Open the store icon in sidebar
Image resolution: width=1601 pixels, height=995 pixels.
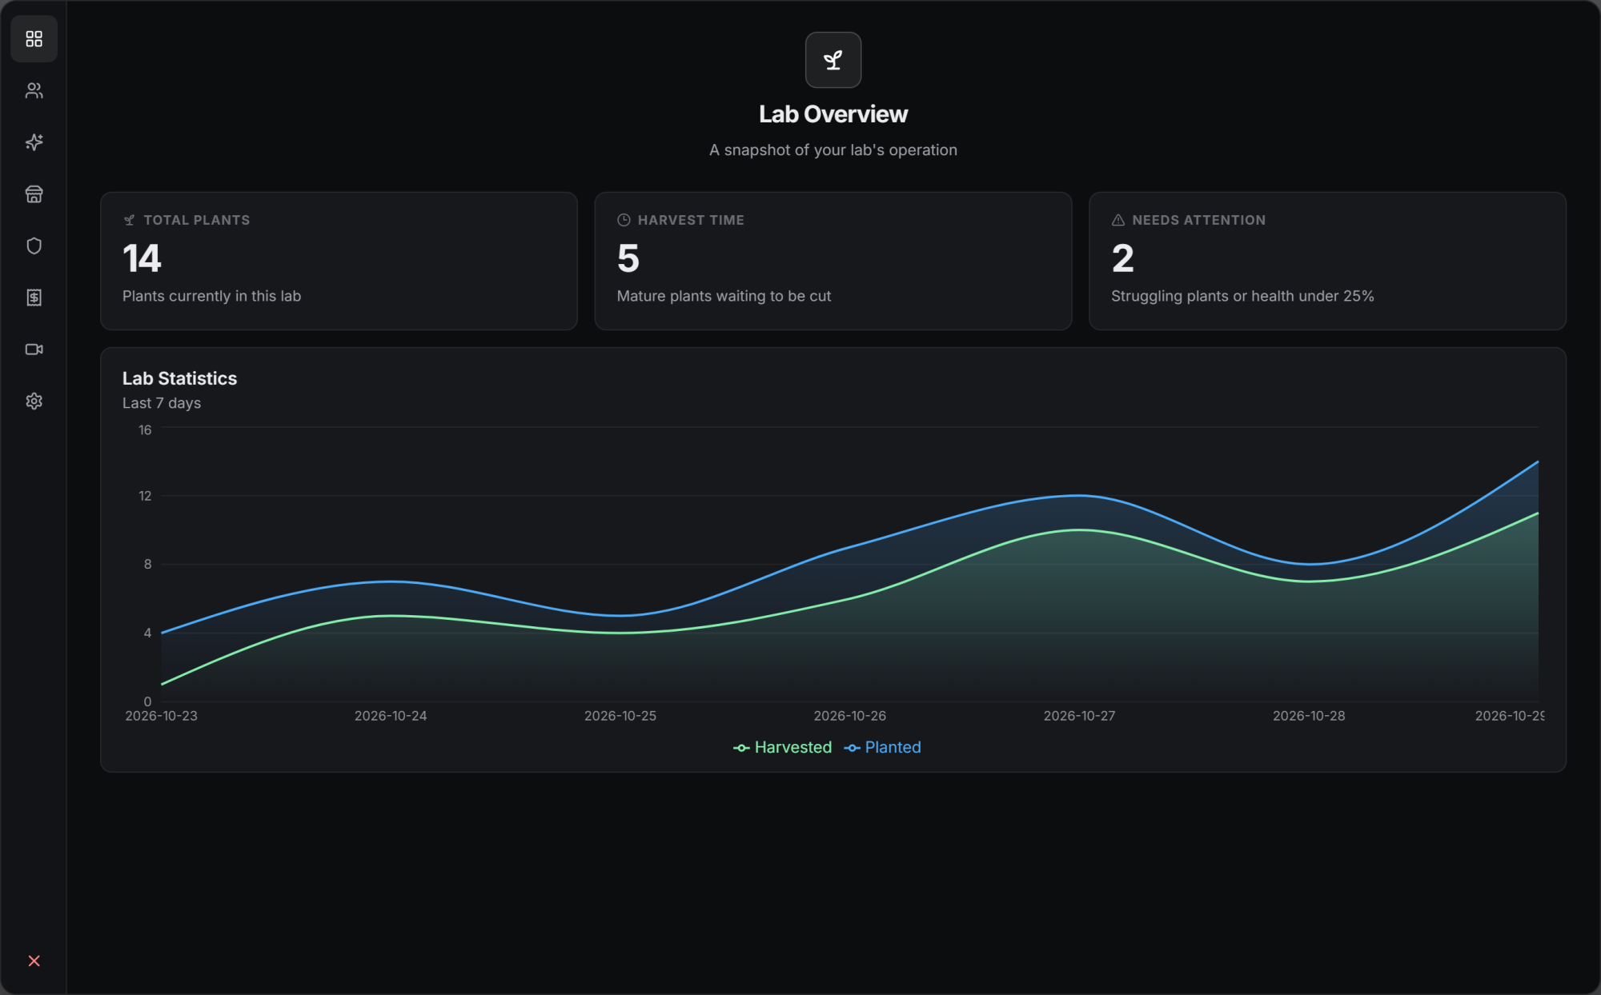point(34,194)
